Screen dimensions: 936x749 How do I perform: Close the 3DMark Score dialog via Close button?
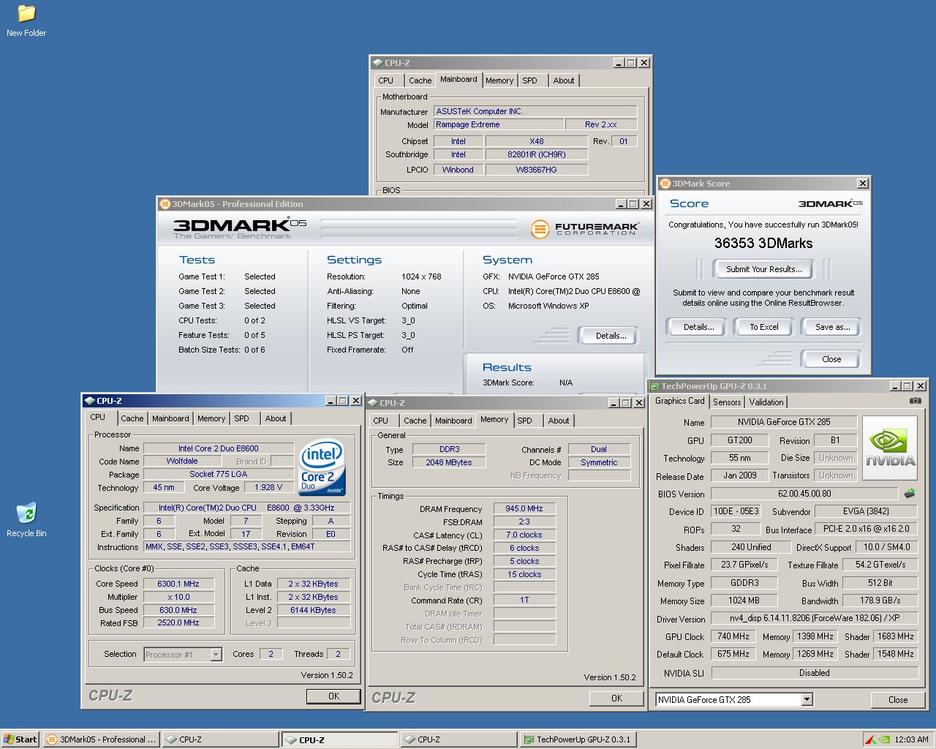831,359
